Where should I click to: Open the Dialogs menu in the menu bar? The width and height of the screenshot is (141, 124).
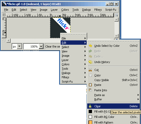pos(86,10)
